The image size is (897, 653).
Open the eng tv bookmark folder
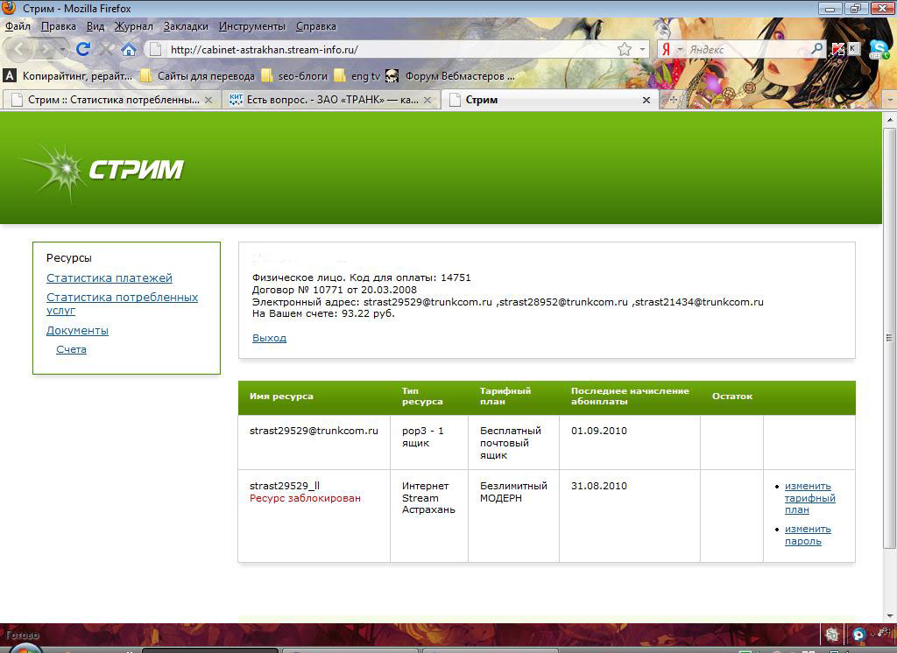pyautogui.click(x=357, y=76)
